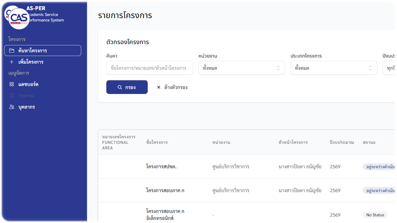Image resolution: width=397 pixels, height=223 pixels.
Task: Click the CAS logo in sidebar
Action: (x=19, y=18)
